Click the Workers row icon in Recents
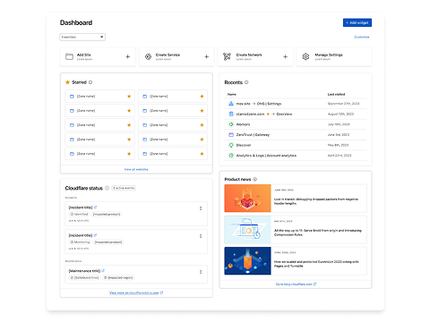 pos(231,124)
